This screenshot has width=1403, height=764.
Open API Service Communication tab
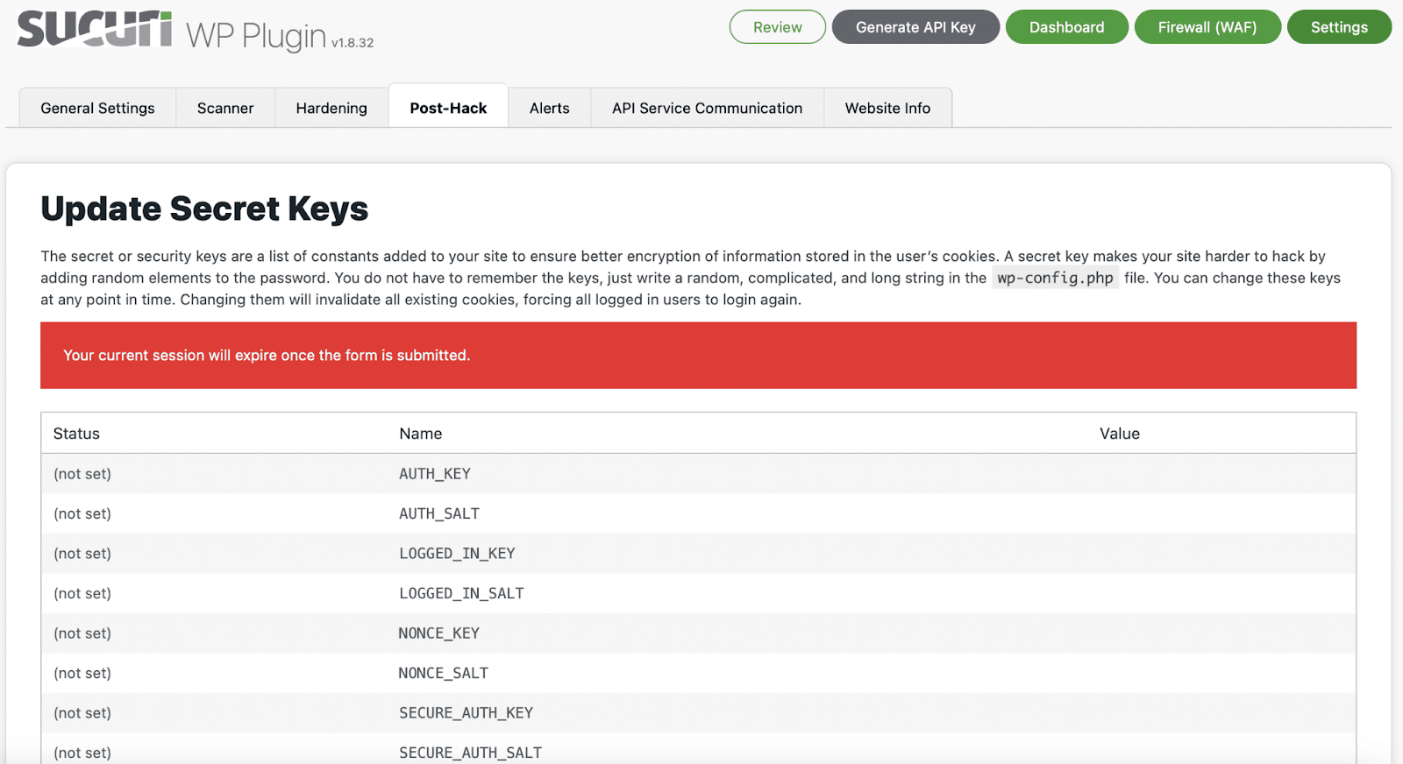click(x=707, y=108)
